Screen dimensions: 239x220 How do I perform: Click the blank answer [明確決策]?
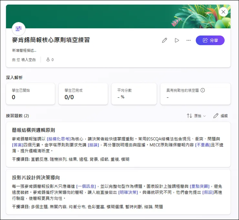pyautogui.click(x=128, y=193)
